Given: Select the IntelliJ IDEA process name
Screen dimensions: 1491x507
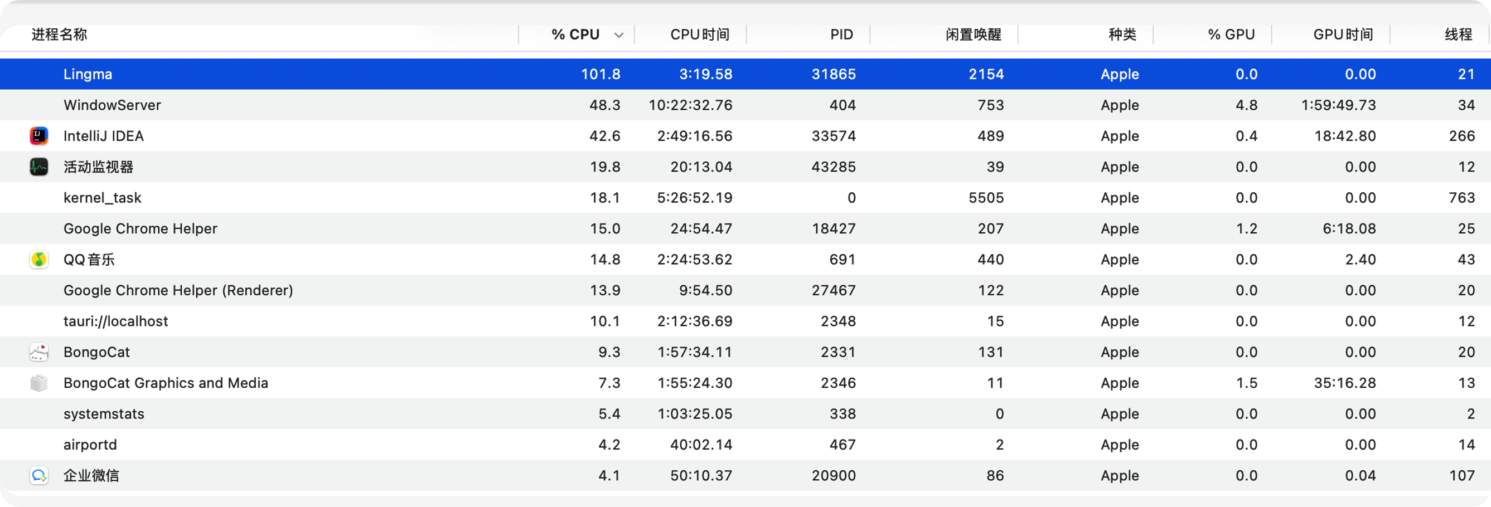Looking at the screenshot, I should [104, 136].
